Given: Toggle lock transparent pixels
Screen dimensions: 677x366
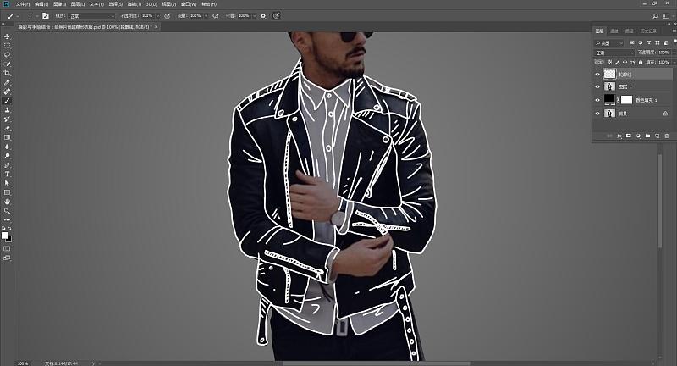Looking at the screenshot, I should pyautogui.click(x=609, y=62).
